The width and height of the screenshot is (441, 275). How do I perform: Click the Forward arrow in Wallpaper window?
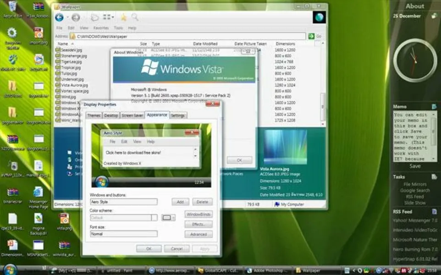pos(76,17)
